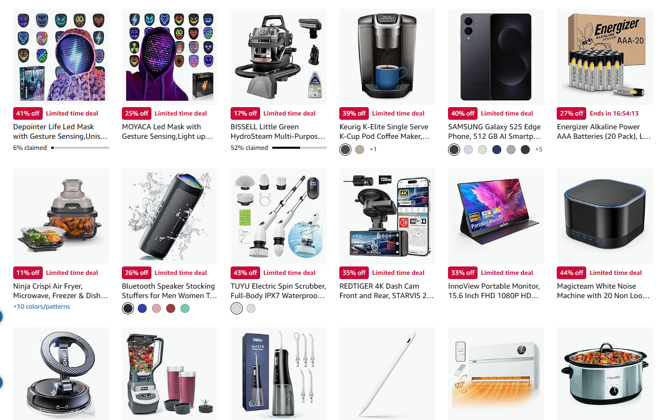Pick the second gray swatch for TUYU Spin Scrubber
The width and height of the screenshot is (658, 420).
point(251,309)
